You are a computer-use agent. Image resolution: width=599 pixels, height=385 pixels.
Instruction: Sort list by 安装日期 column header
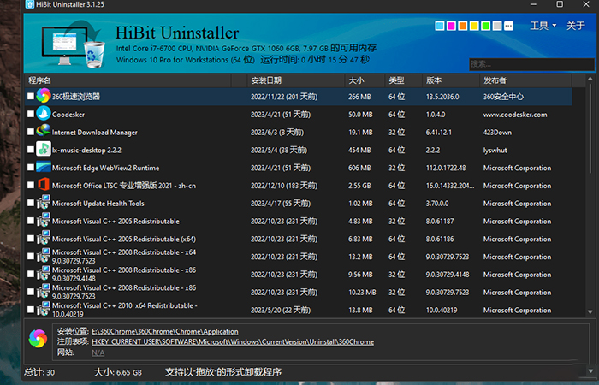(x=296, y=80)
